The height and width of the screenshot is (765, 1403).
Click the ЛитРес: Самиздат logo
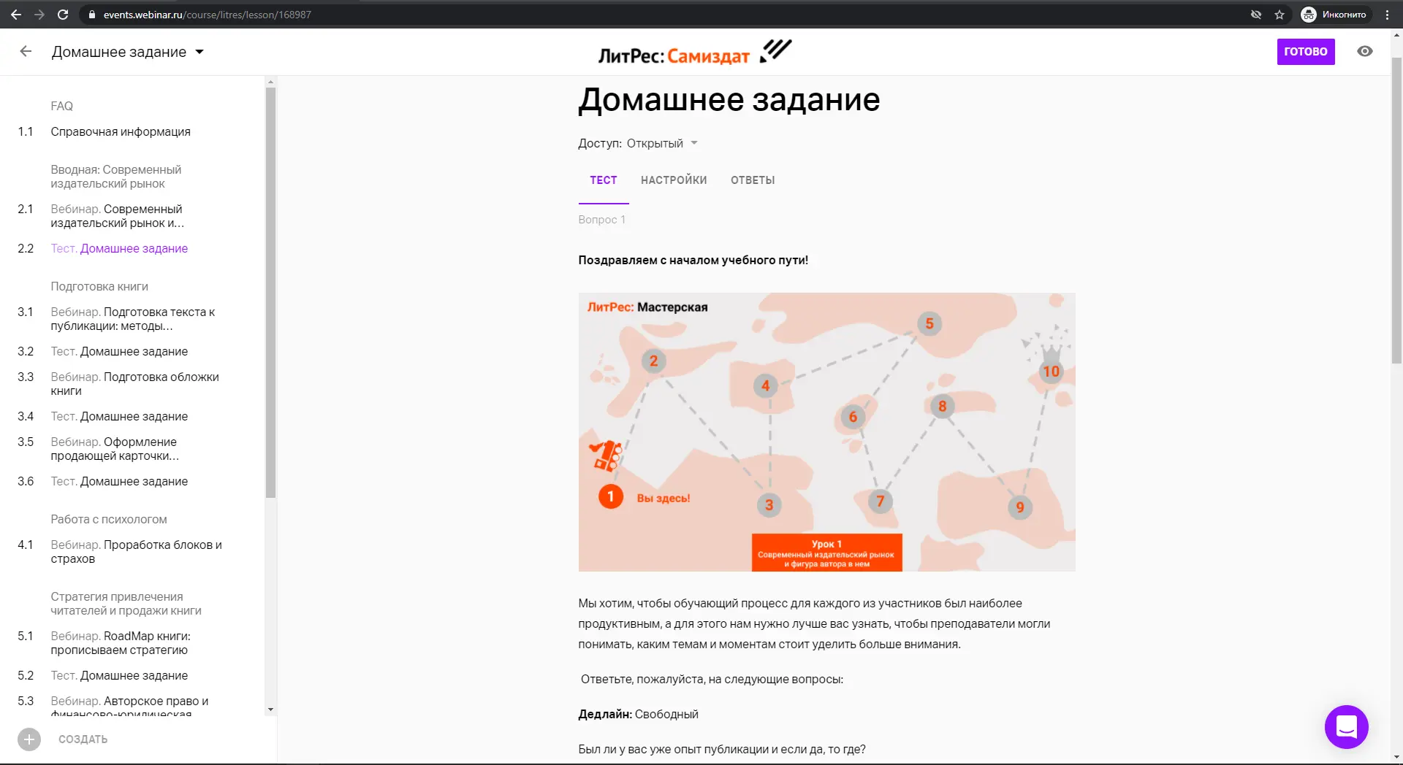click(x=694, y=53)
